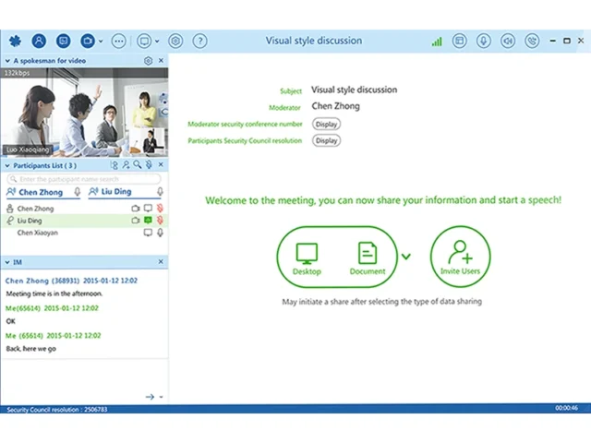
Task: Click the Invite Users icon
Action: 460,257
